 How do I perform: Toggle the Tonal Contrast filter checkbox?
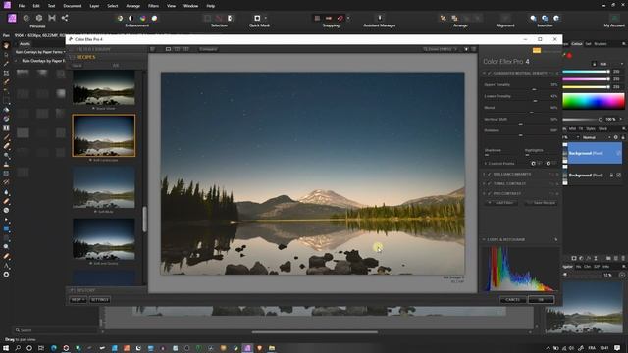click(490, 183)
